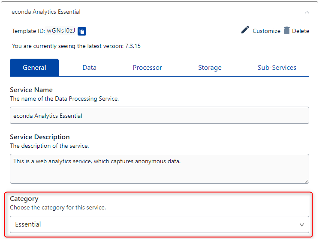
Task: Focus the Service Name input field
Action: click(159, 115)
